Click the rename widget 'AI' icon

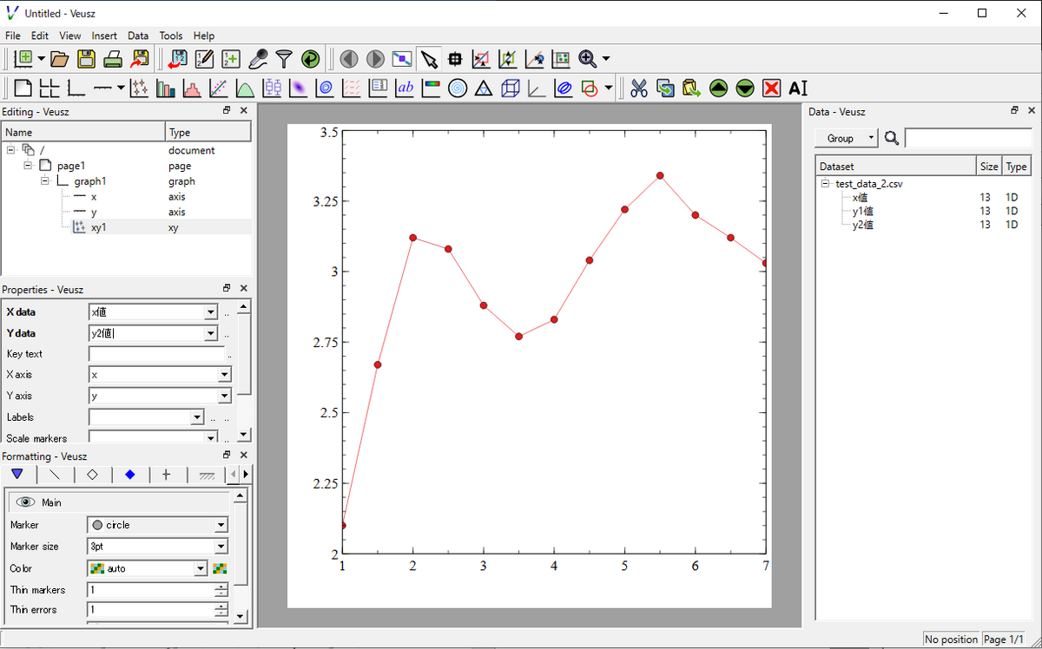(798, 88)
